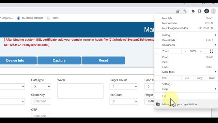Open the Finger Count dropdown
Viewport: 218px width, 123px height.
click(x=124, y=86)
